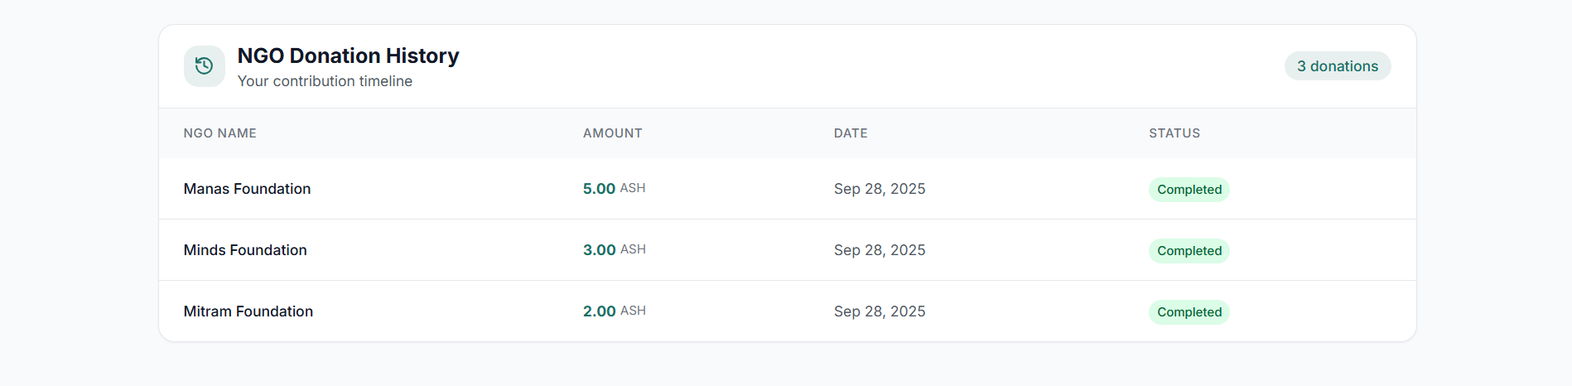This screenshot has height=386, width=1572.
Task: Click the 3.00 ASH donation amount
Action: 614,250
